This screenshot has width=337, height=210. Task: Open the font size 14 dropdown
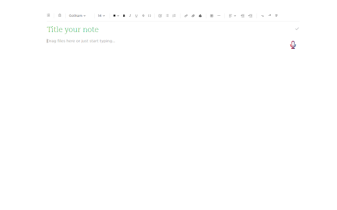[x=101, y=16]
